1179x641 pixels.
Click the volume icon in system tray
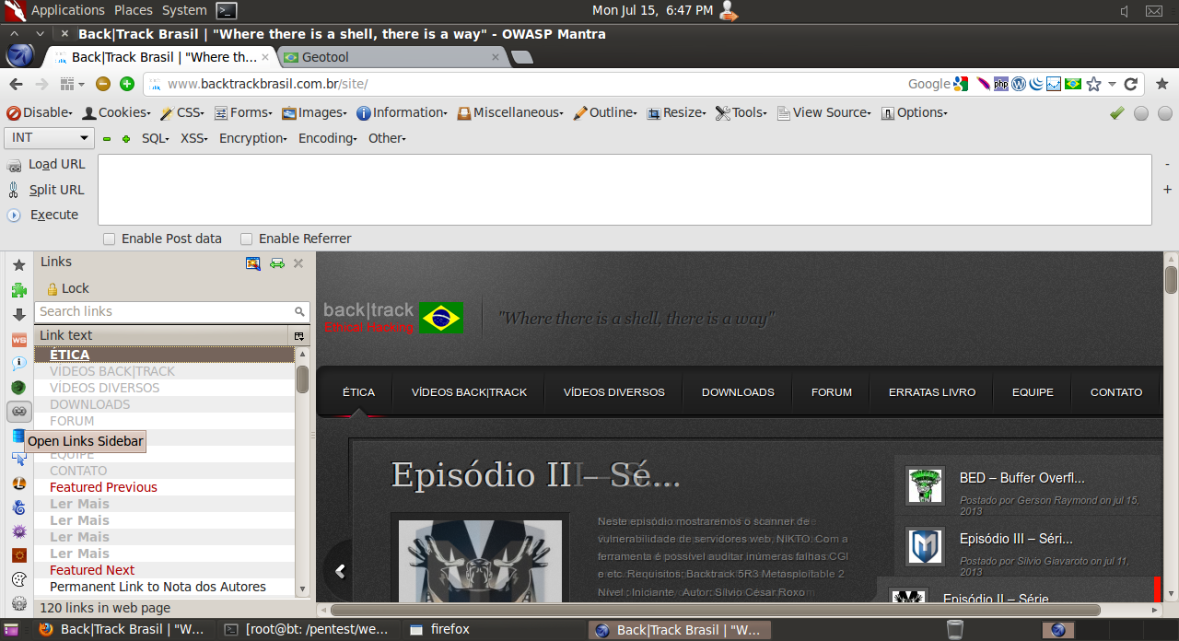[1125, 11]
